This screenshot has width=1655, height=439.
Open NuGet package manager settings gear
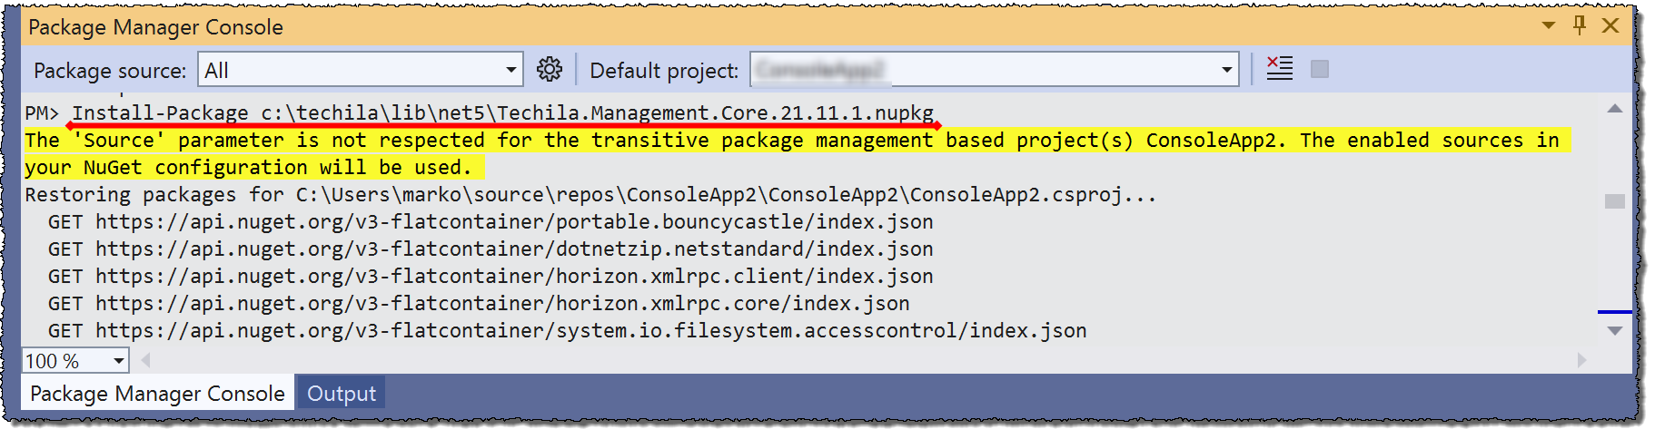coord(550,69)
